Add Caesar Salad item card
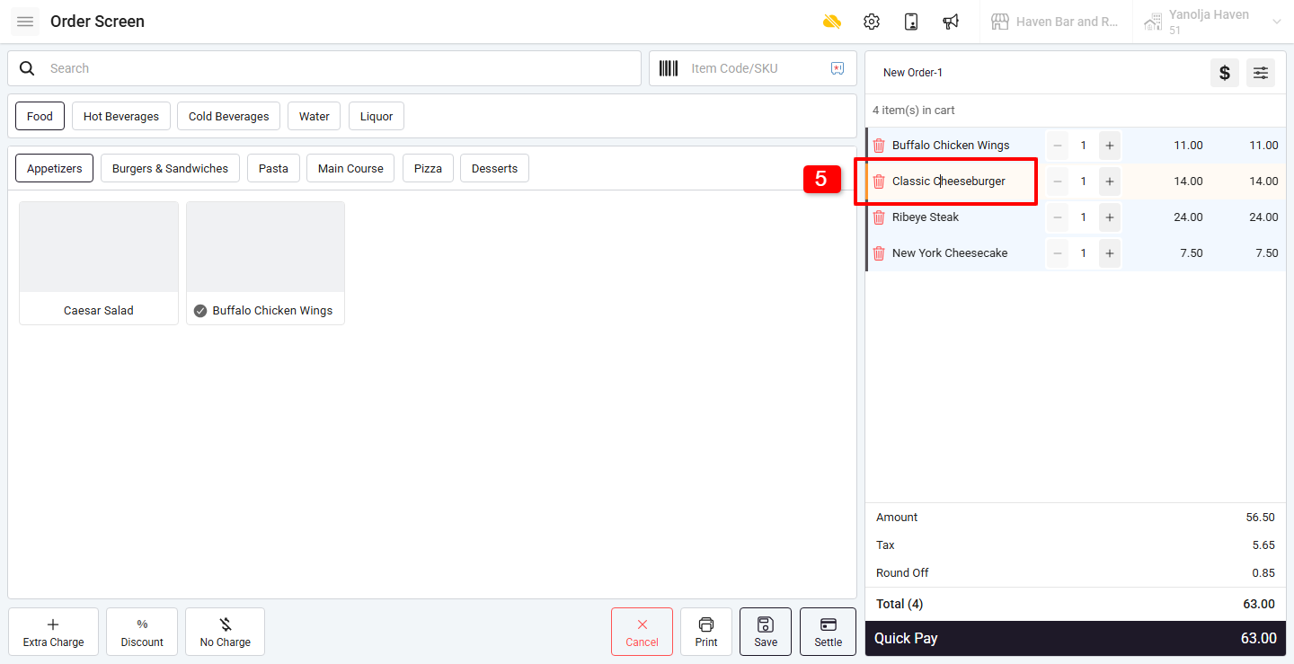The image size is (1294, 664). coord(99,263)
